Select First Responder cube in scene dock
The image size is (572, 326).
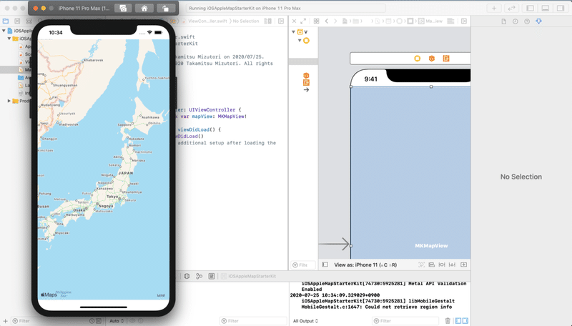pos(432,59)
